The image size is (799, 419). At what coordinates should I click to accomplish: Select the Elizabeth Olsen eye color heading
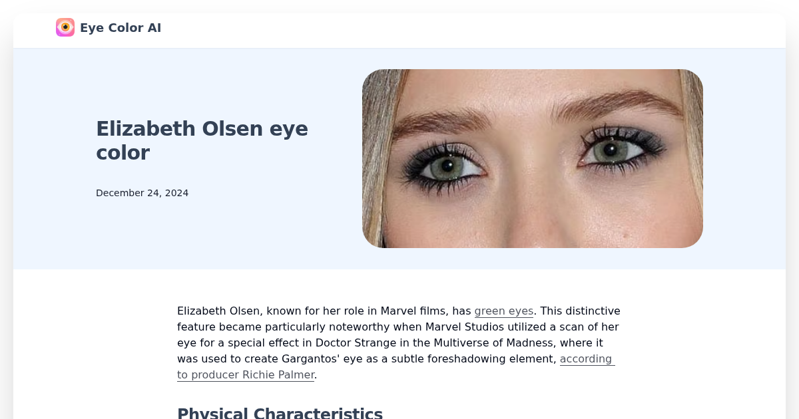(x=202, y=140)
